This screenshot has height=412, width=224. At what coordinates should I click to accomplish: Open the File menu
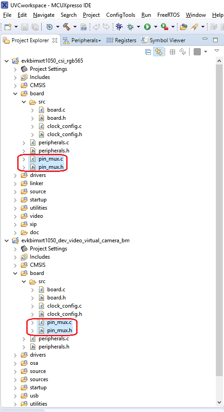point(7,15)
